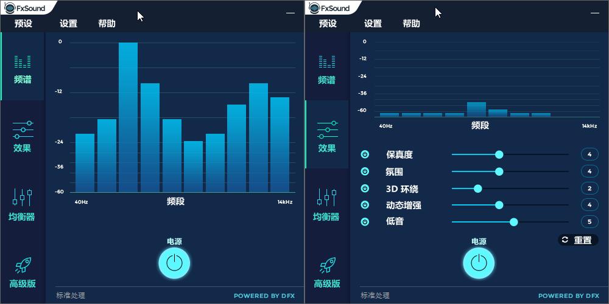Screen dimensions: 609x304
Task: Click 动态增强 value box showing 4
Action: [x=590, y=205]
